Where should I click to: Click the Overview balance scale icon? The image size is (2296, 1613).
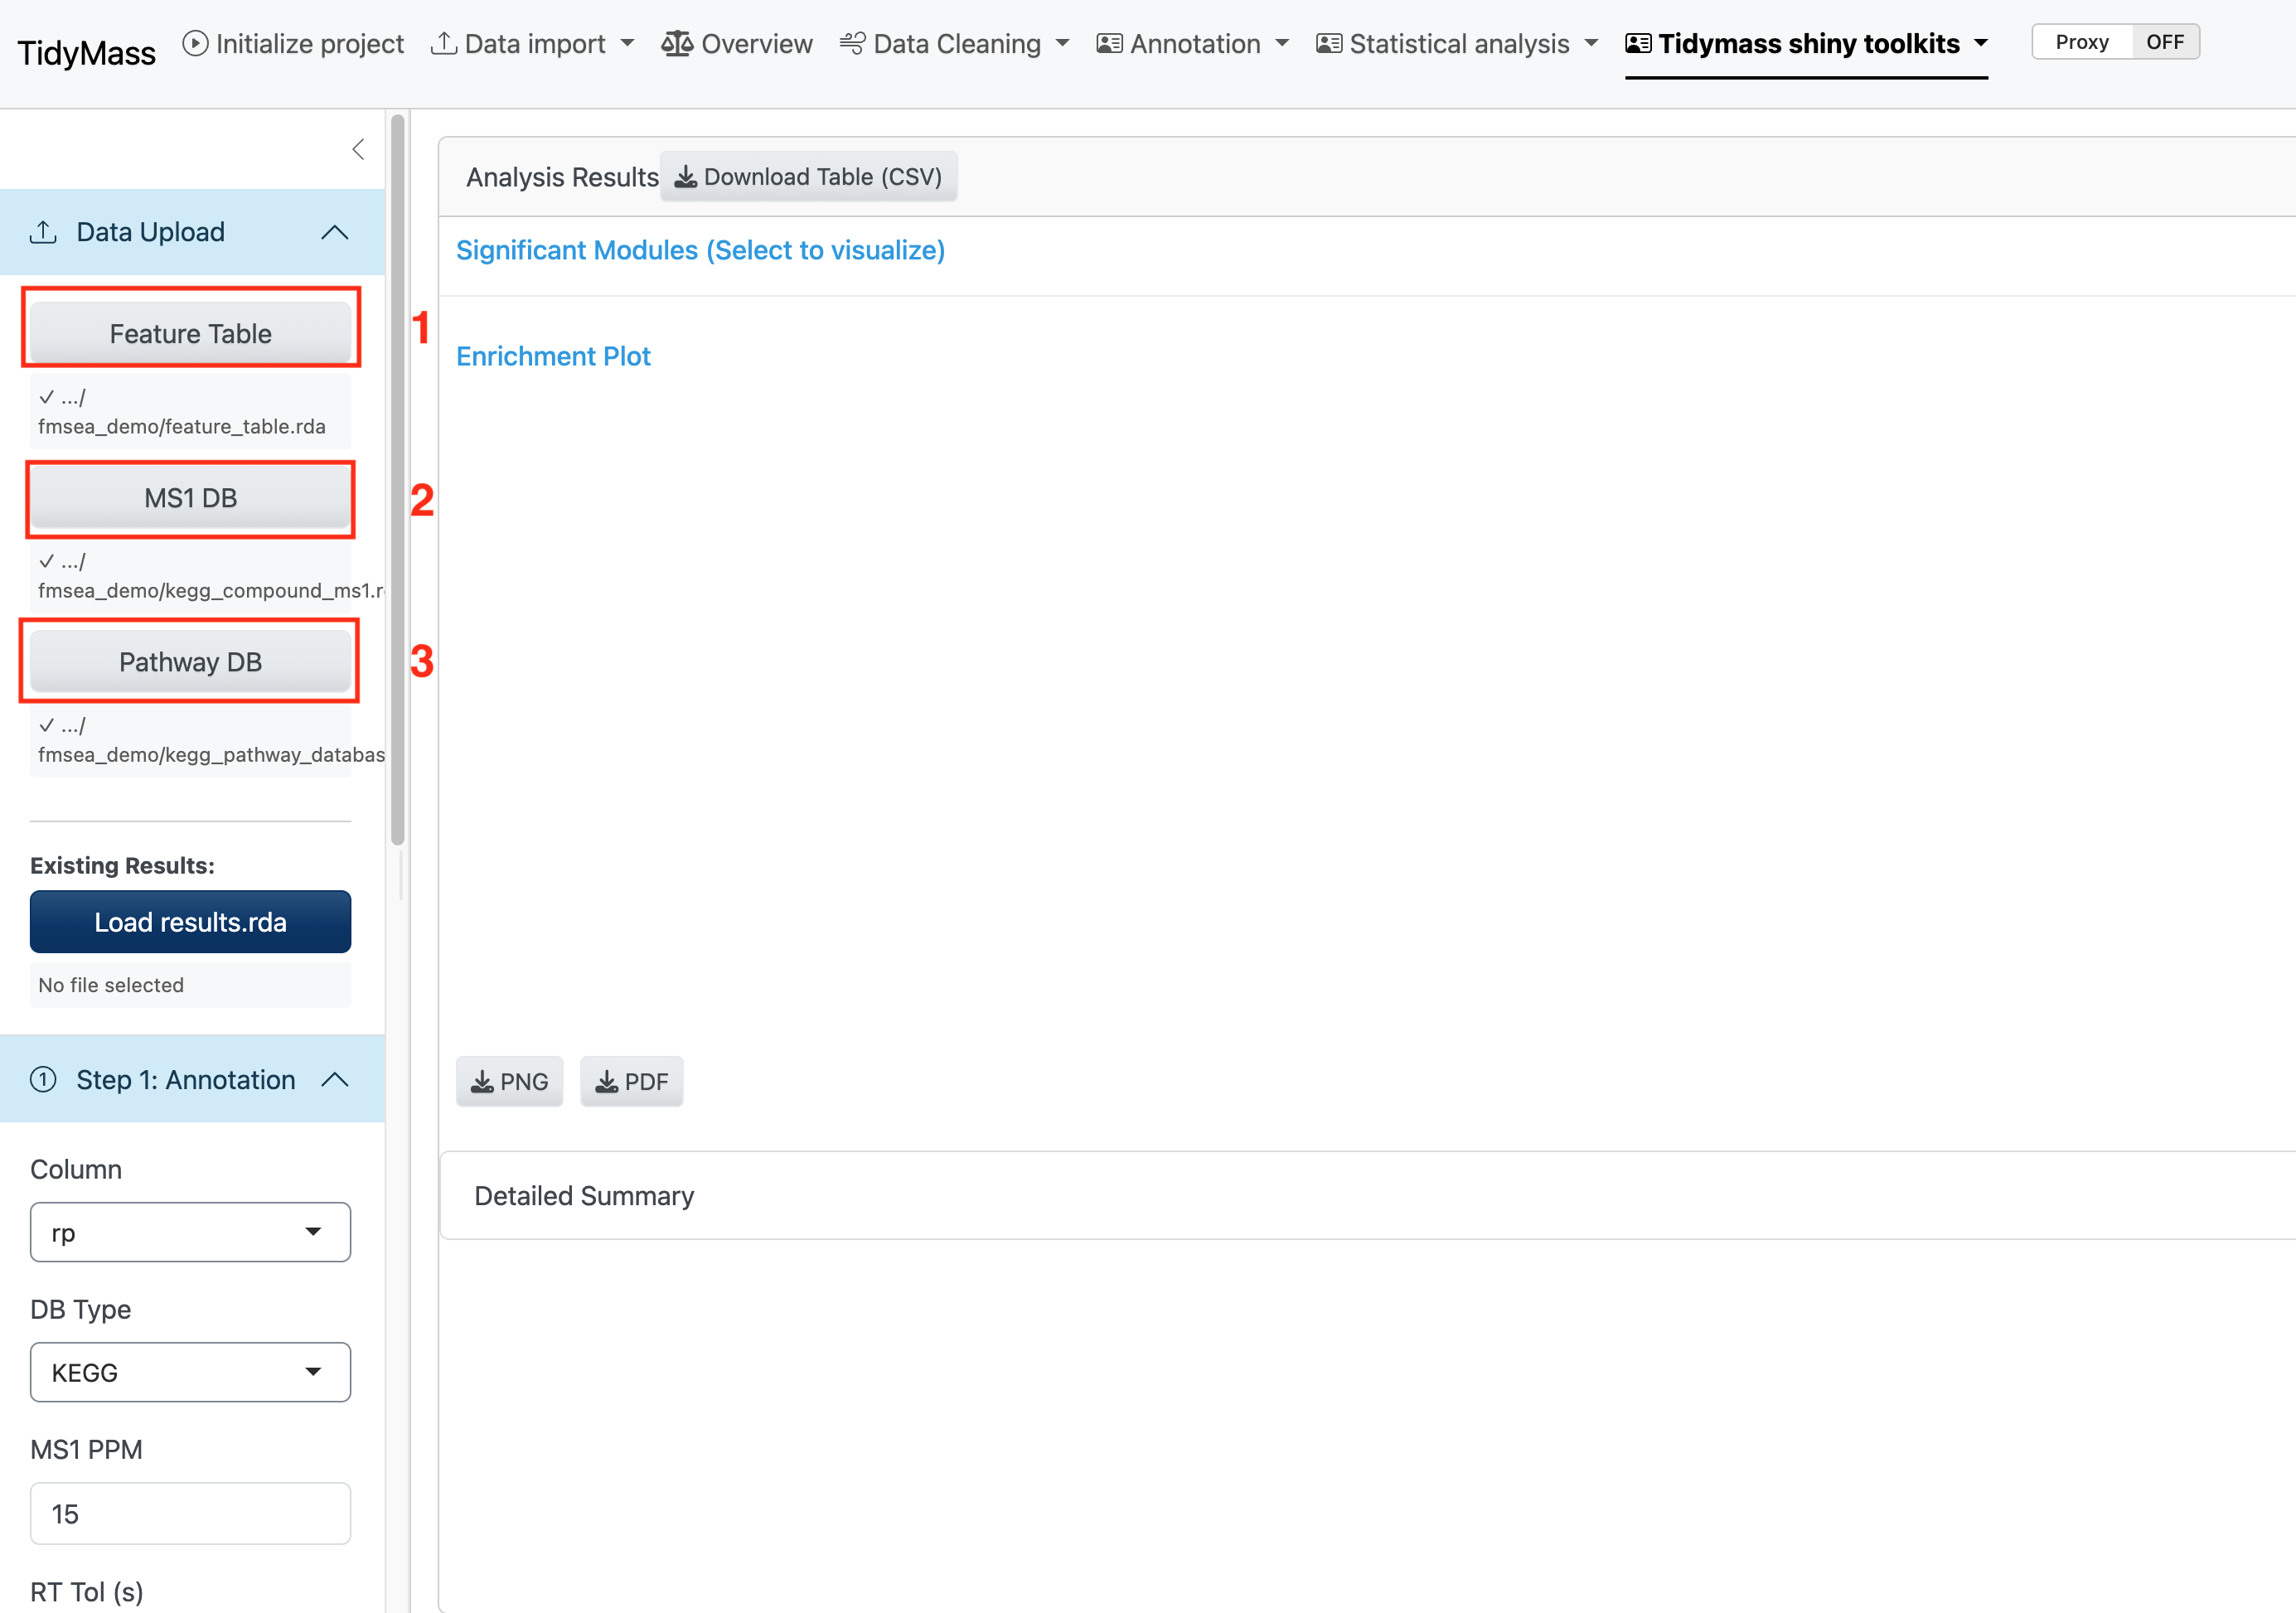[x=677, y=43]
